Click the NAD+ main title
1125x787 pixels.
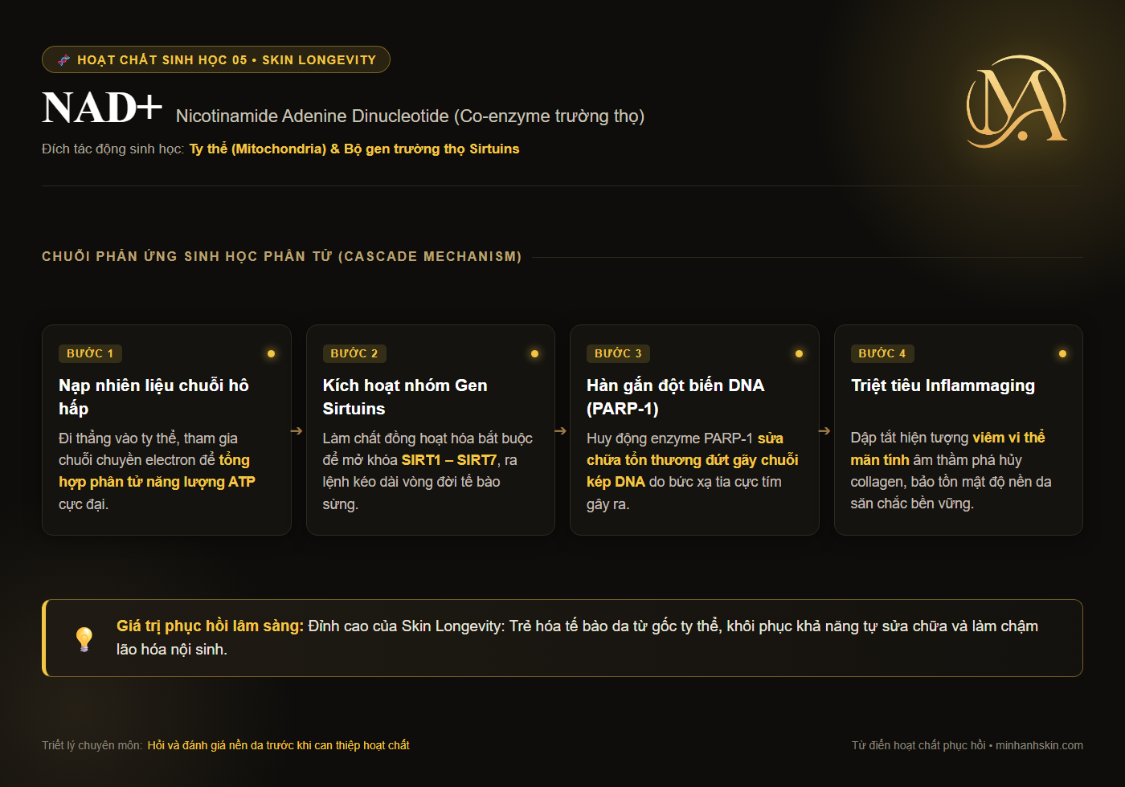(x=102, y=108)
